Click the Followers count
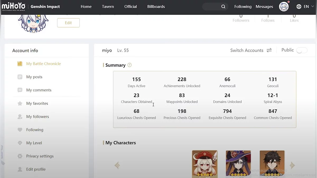317x178 pixels. click(x=241, y=18)
